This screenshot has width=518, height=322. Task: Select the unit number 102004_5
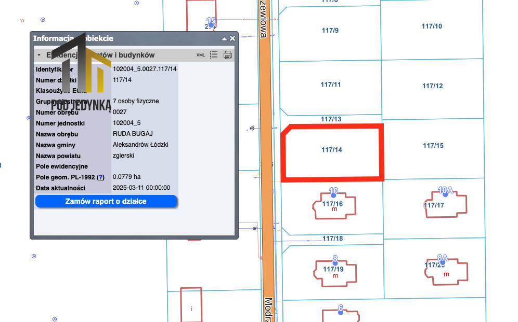126,123
